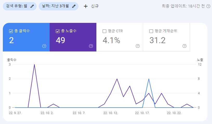Open help icon beside 최종 업데이트

pos(208,6)
